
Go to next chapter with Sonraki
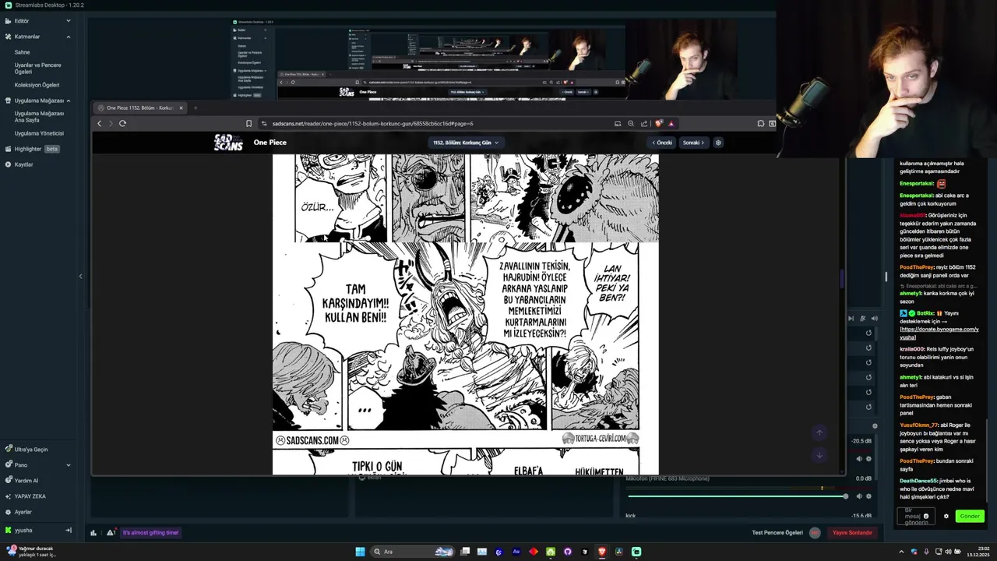tap(693, 143)
